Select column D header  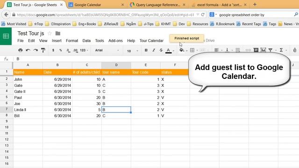(x=116, y=65)
